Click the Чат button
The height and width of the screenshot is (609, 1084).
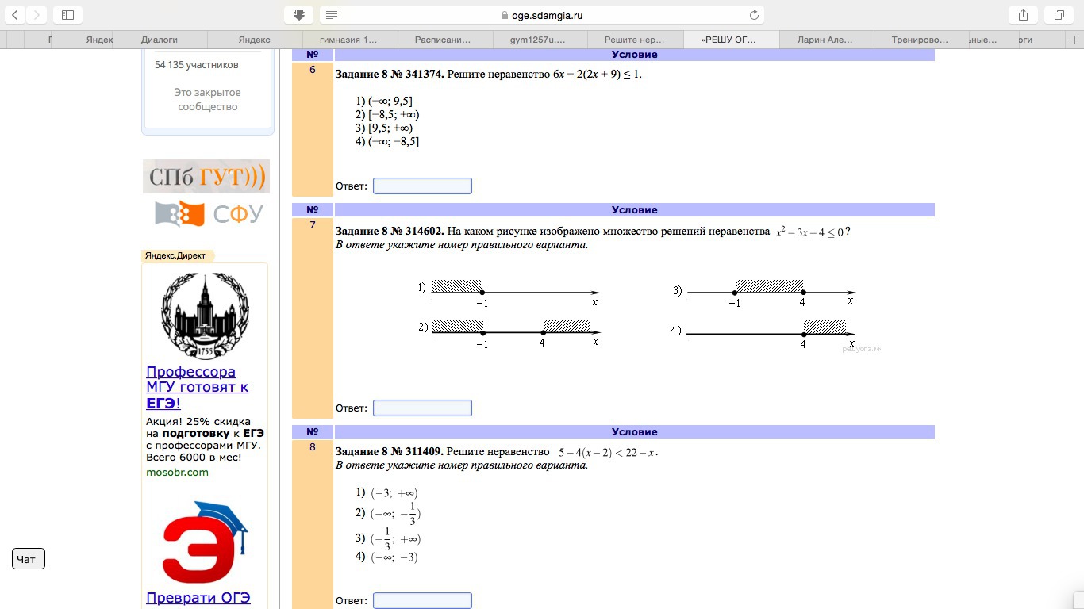pyautogui.click(x=29, y=559)
